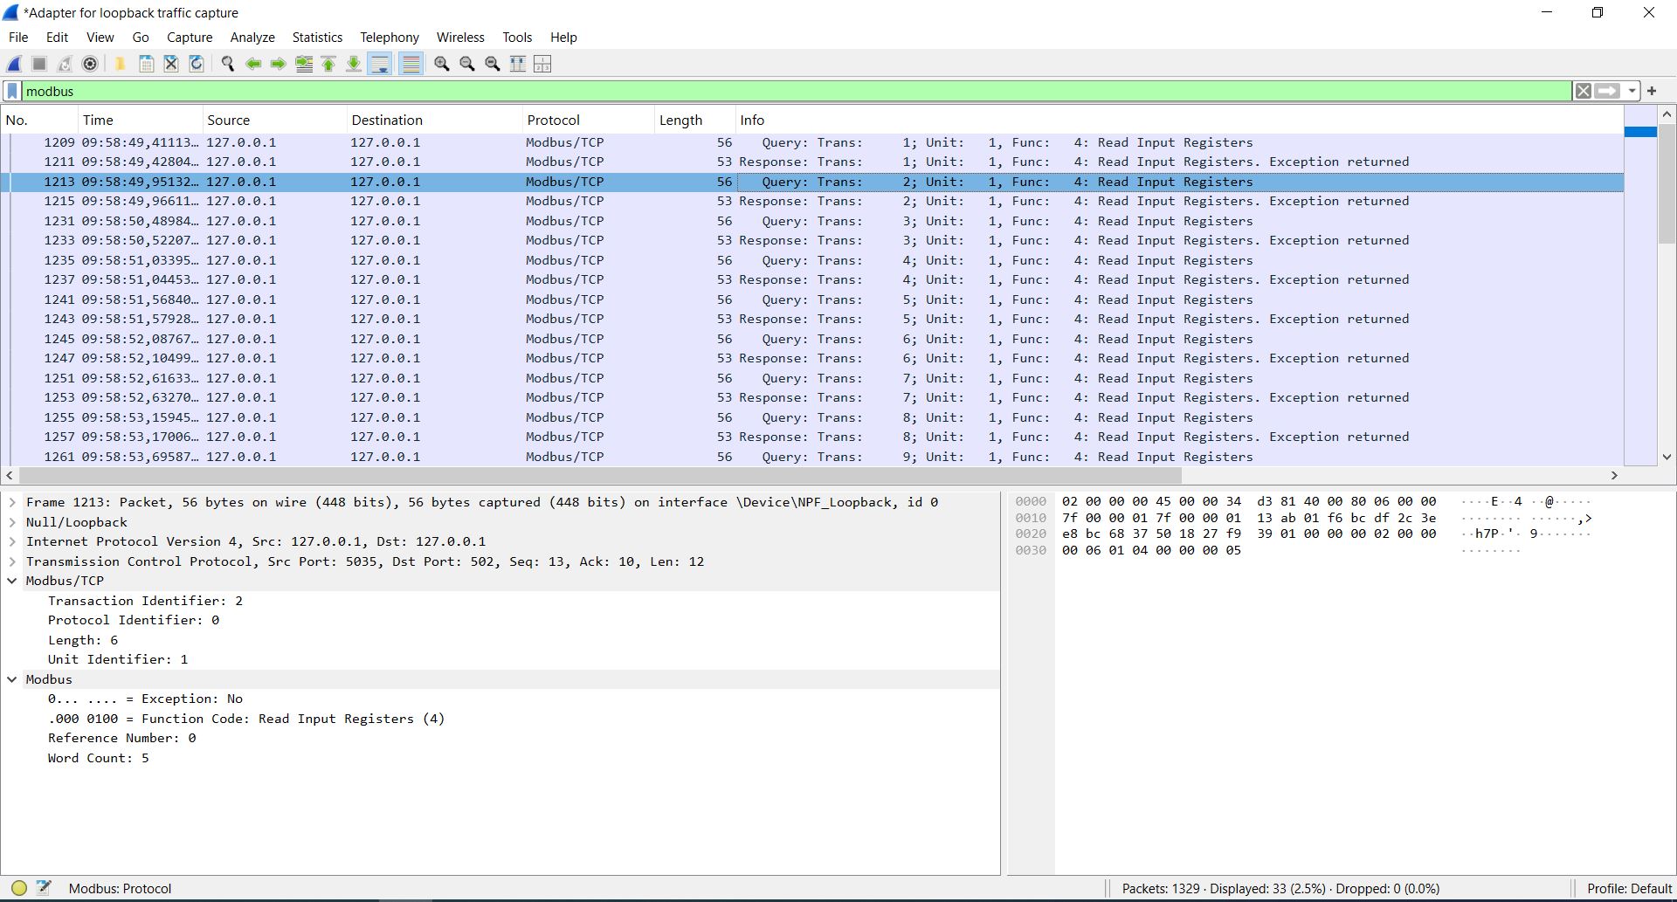Reset text to normal size
The height and width of the screenshot is (902, 1677).
493,64
